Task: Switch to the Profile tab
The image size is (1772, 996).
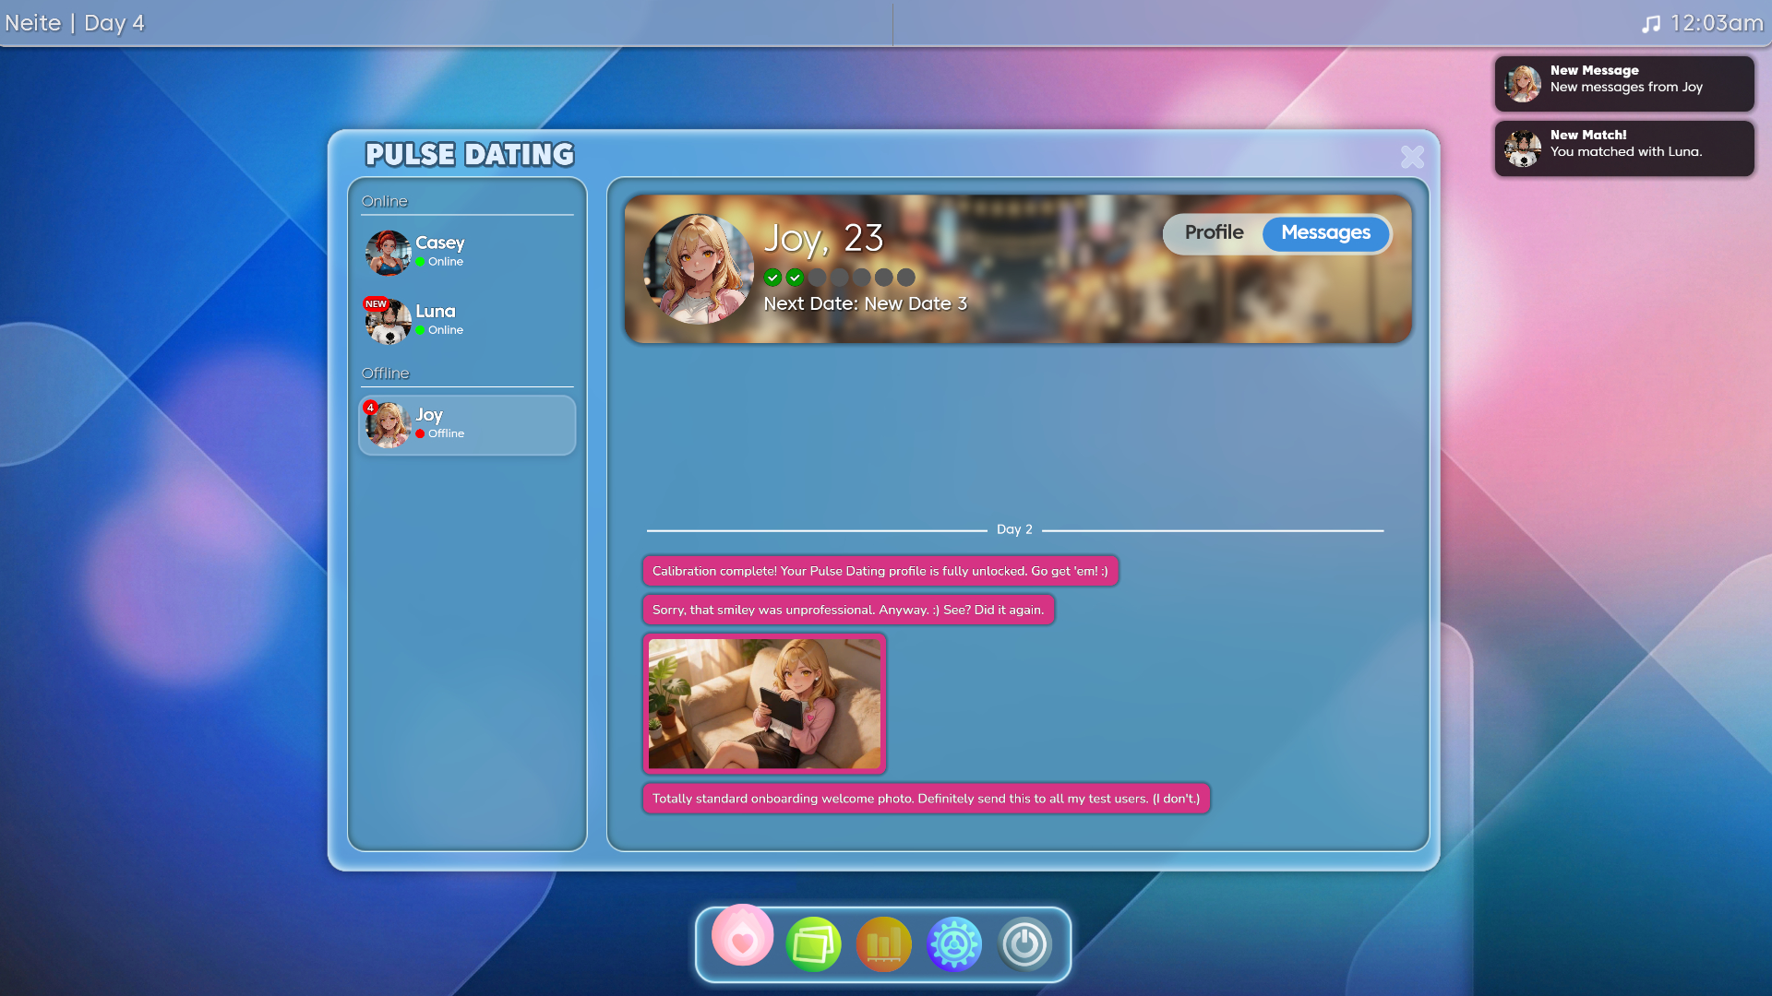Action: (x=1214, y=233)
